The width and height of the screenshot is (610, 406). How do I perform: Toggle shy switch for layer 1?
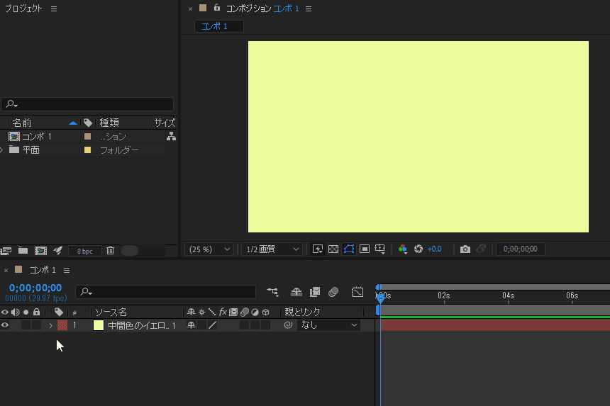point(191,325)
